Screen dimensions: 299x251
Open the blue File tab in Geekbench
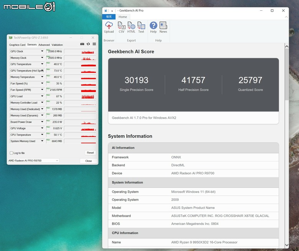point(109,17)
